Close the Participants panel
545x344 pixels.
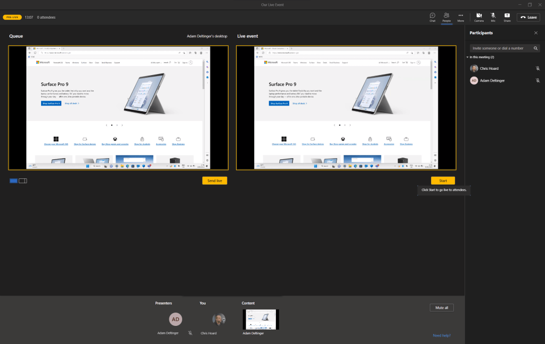(x=536, y=33)
